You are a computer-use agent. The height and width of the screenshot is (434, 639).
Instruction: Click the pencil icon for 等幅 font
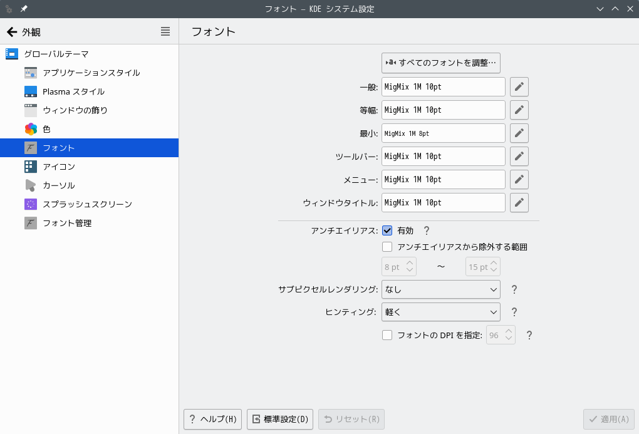point(519,110)
